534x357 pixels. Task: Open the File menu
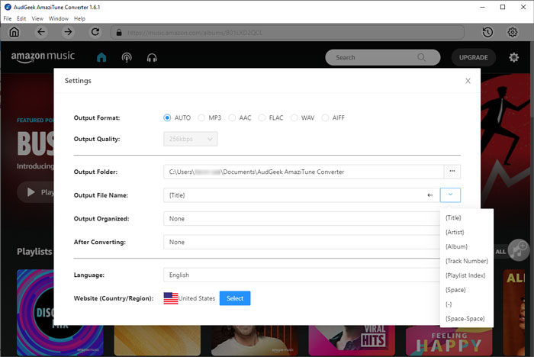click(8, 18)
